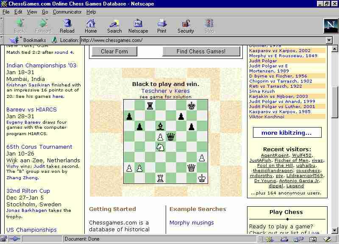View visitor thesiciliandragon's profile
Viewport: 339px width, 244px height.
273,171
